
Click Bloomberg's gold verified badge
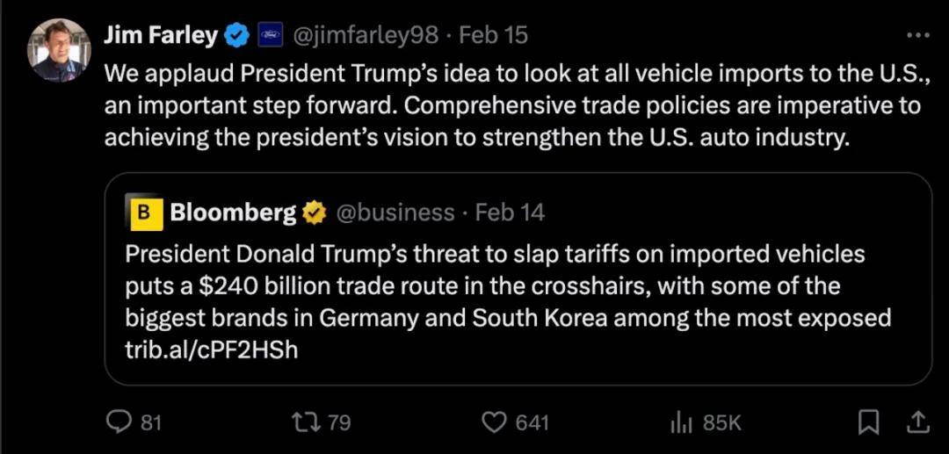tap(315, 213)
